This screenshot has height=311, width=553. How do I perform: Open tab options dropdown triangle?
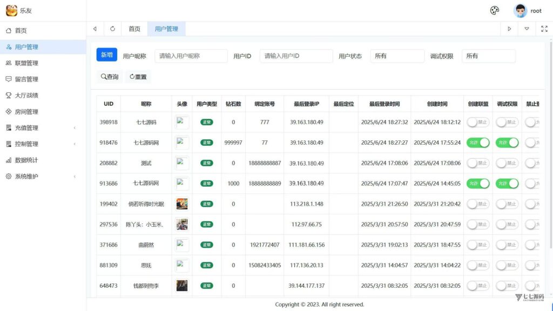click(527, 29)
